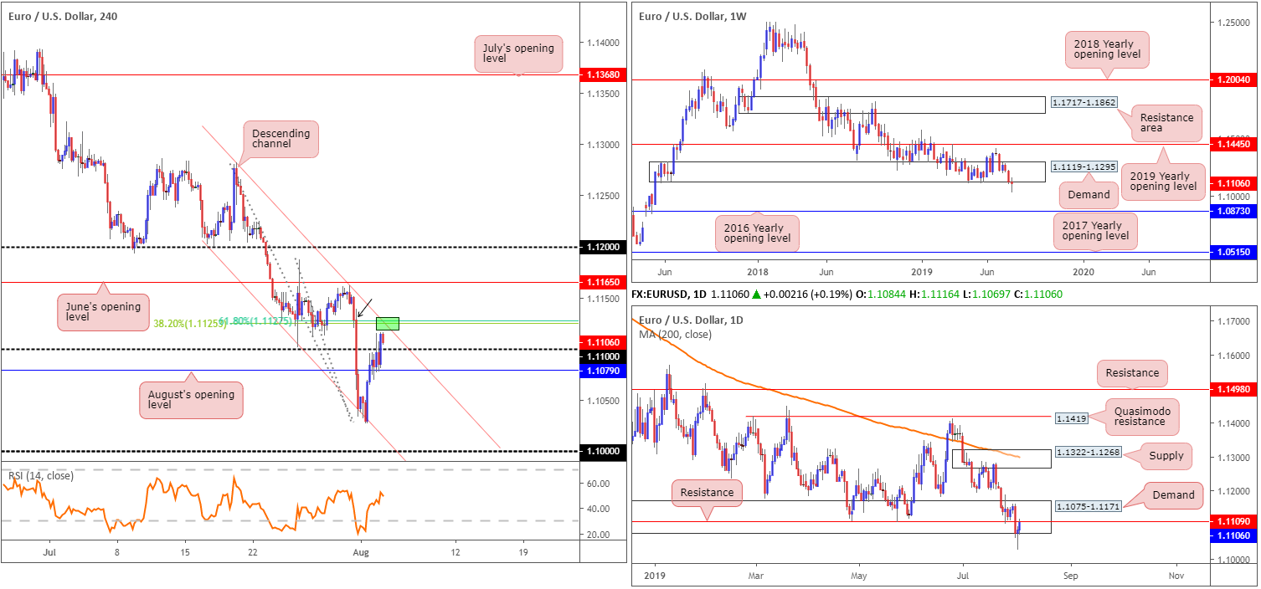
Task: Click the 'Euro / U.S. Dollar, 1D' chart title
Action: 690,320
